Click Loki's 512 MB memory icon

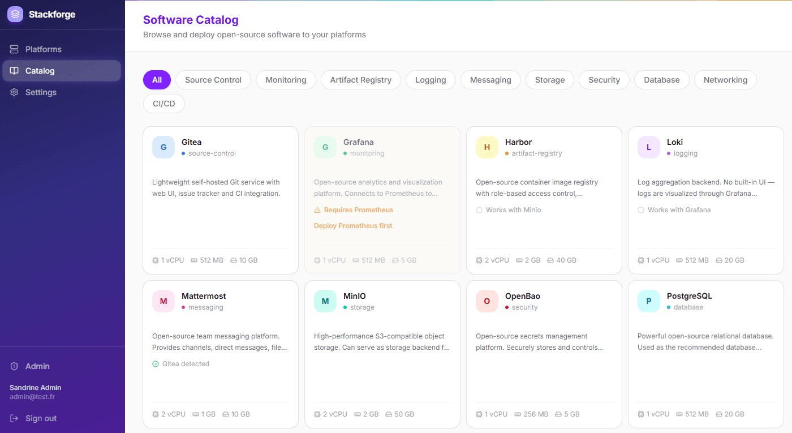[x=679, y=260]
